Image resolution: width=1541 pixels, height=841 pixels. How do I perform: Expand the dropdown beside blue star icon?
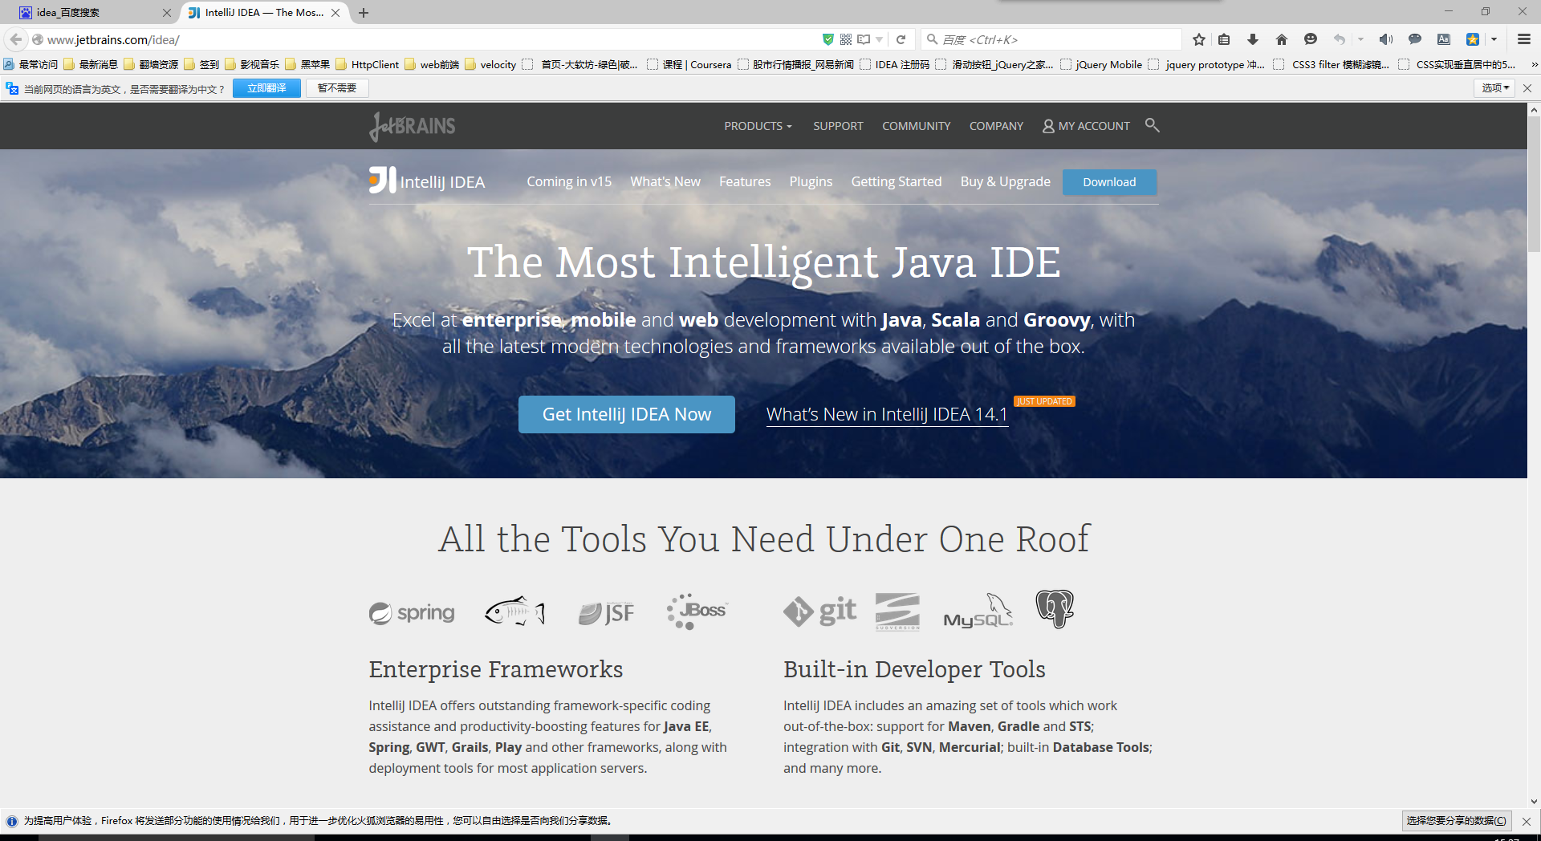1494,39
